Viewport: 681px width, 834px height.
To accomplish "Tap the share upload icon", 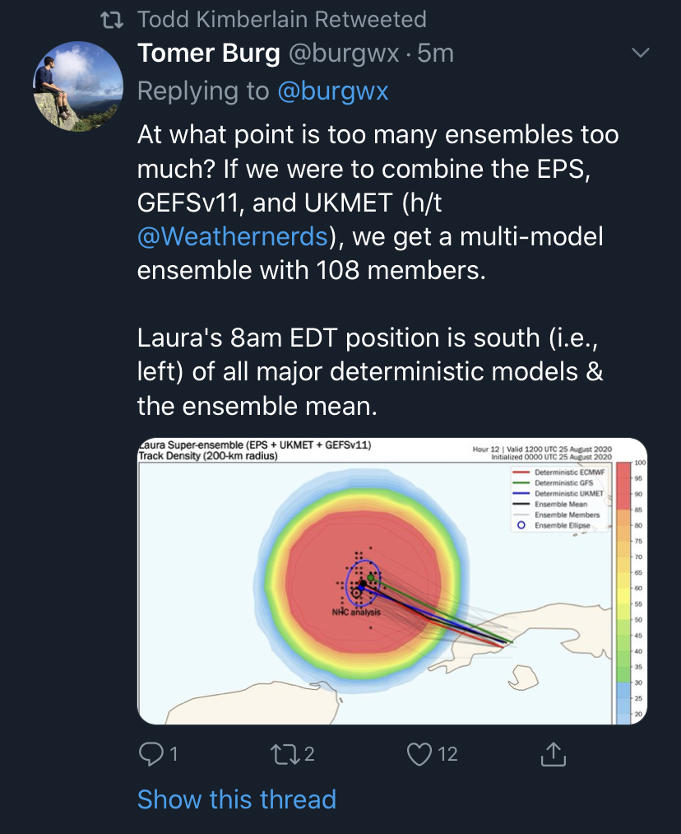I will [x=554, y=752].
